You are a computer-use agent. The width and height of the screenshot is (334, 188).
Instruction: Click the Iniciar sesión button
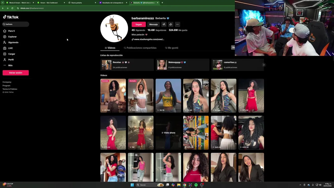pyautogui.click(x=16, y=73)
